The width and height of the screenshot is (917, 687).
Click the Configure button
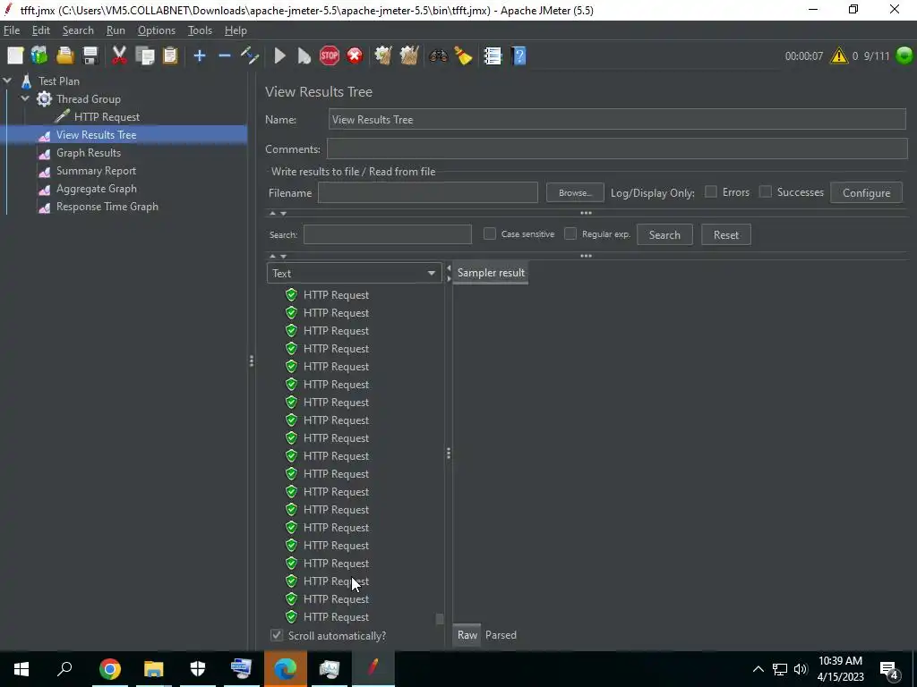click(866, 193)
